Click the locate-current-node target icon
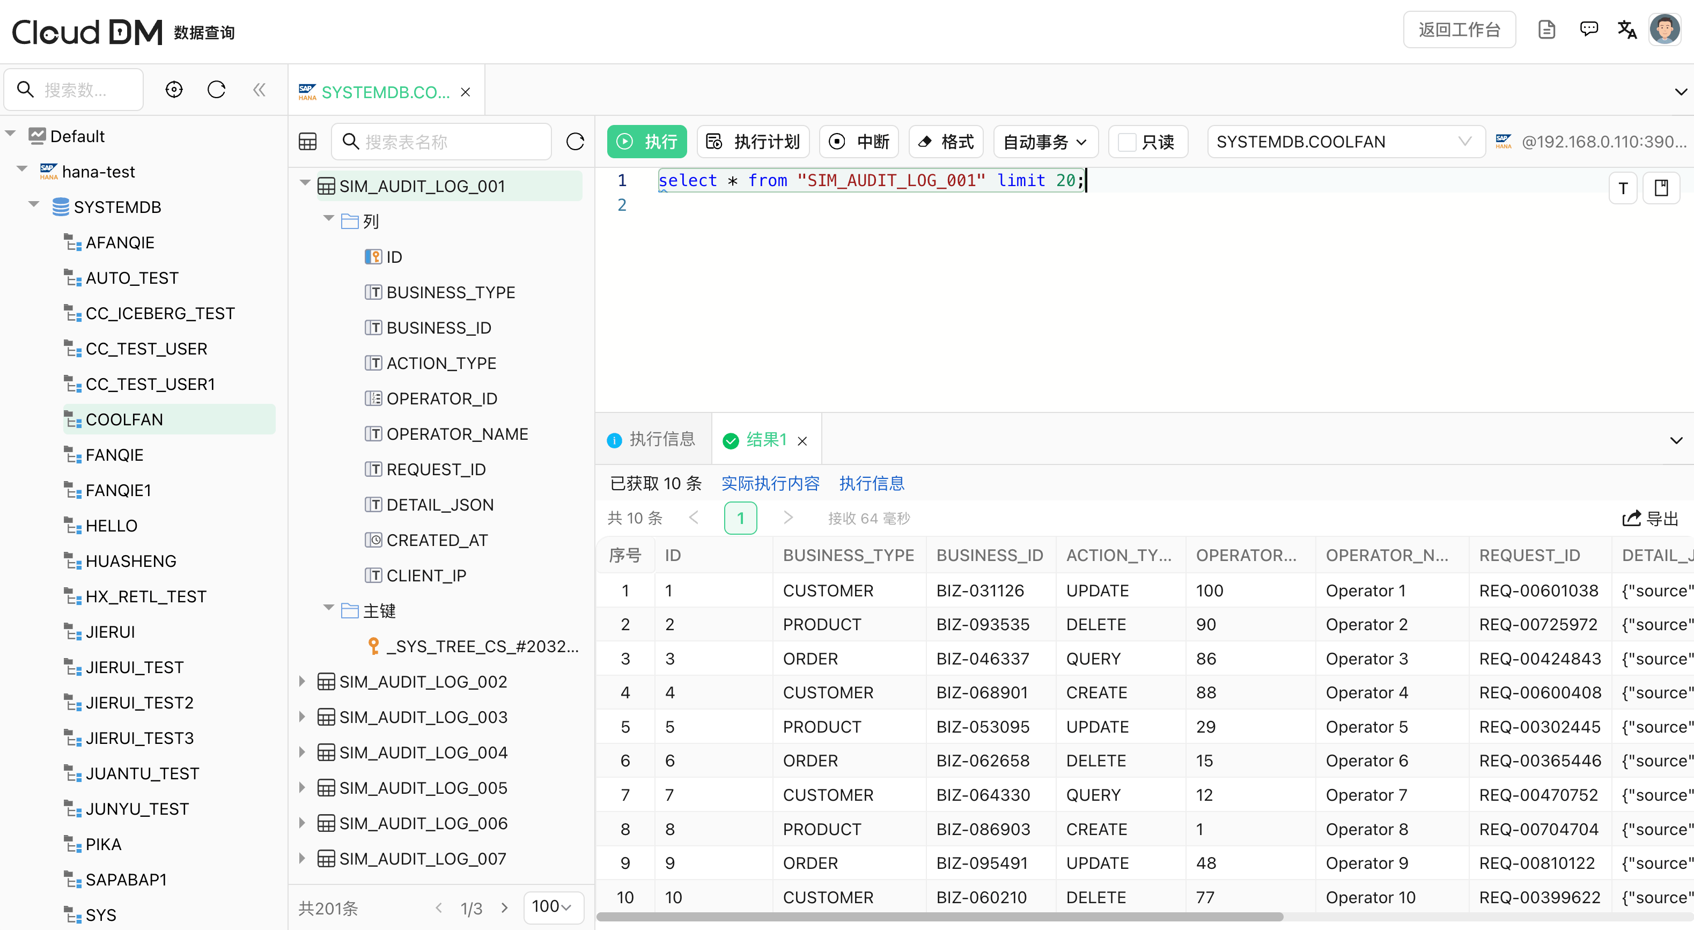1694x930 pixels. point(174,90)
